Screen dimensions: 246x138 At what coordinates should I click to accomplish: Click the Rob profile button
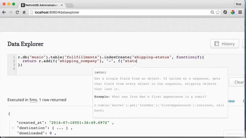point(238,4)
